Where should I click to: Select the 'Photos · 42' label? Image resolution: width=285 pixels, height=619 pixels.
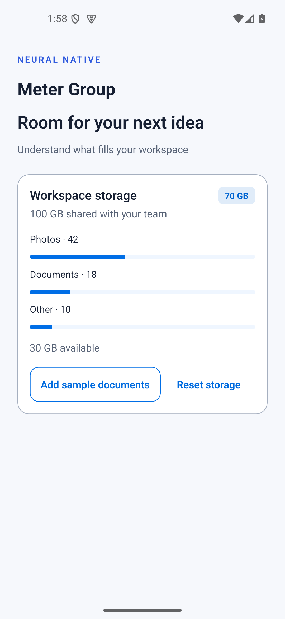click(54, 239)
